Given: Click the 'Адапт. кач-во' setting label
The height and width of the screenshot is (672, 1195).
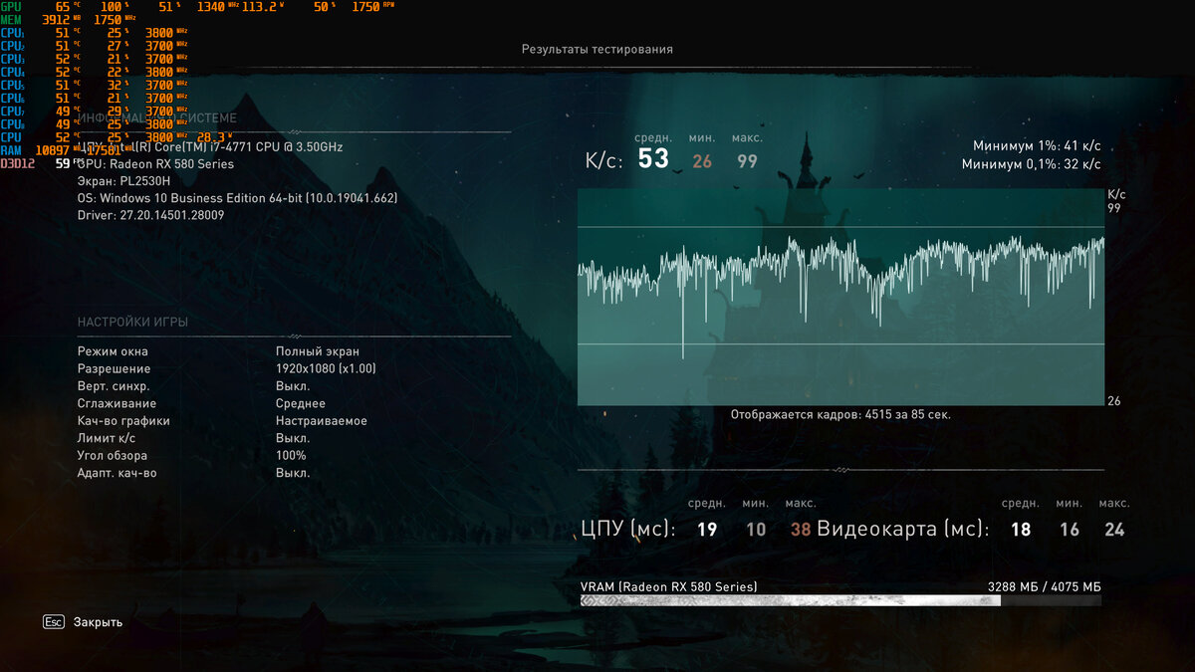Looking at the screenshot, I should (117, 473).
